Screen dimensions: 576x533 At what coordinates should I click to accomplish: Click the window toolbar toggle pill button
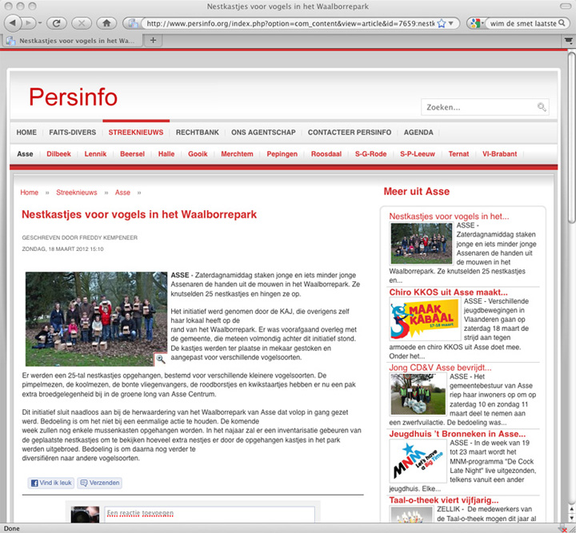[x=566, y=6]
